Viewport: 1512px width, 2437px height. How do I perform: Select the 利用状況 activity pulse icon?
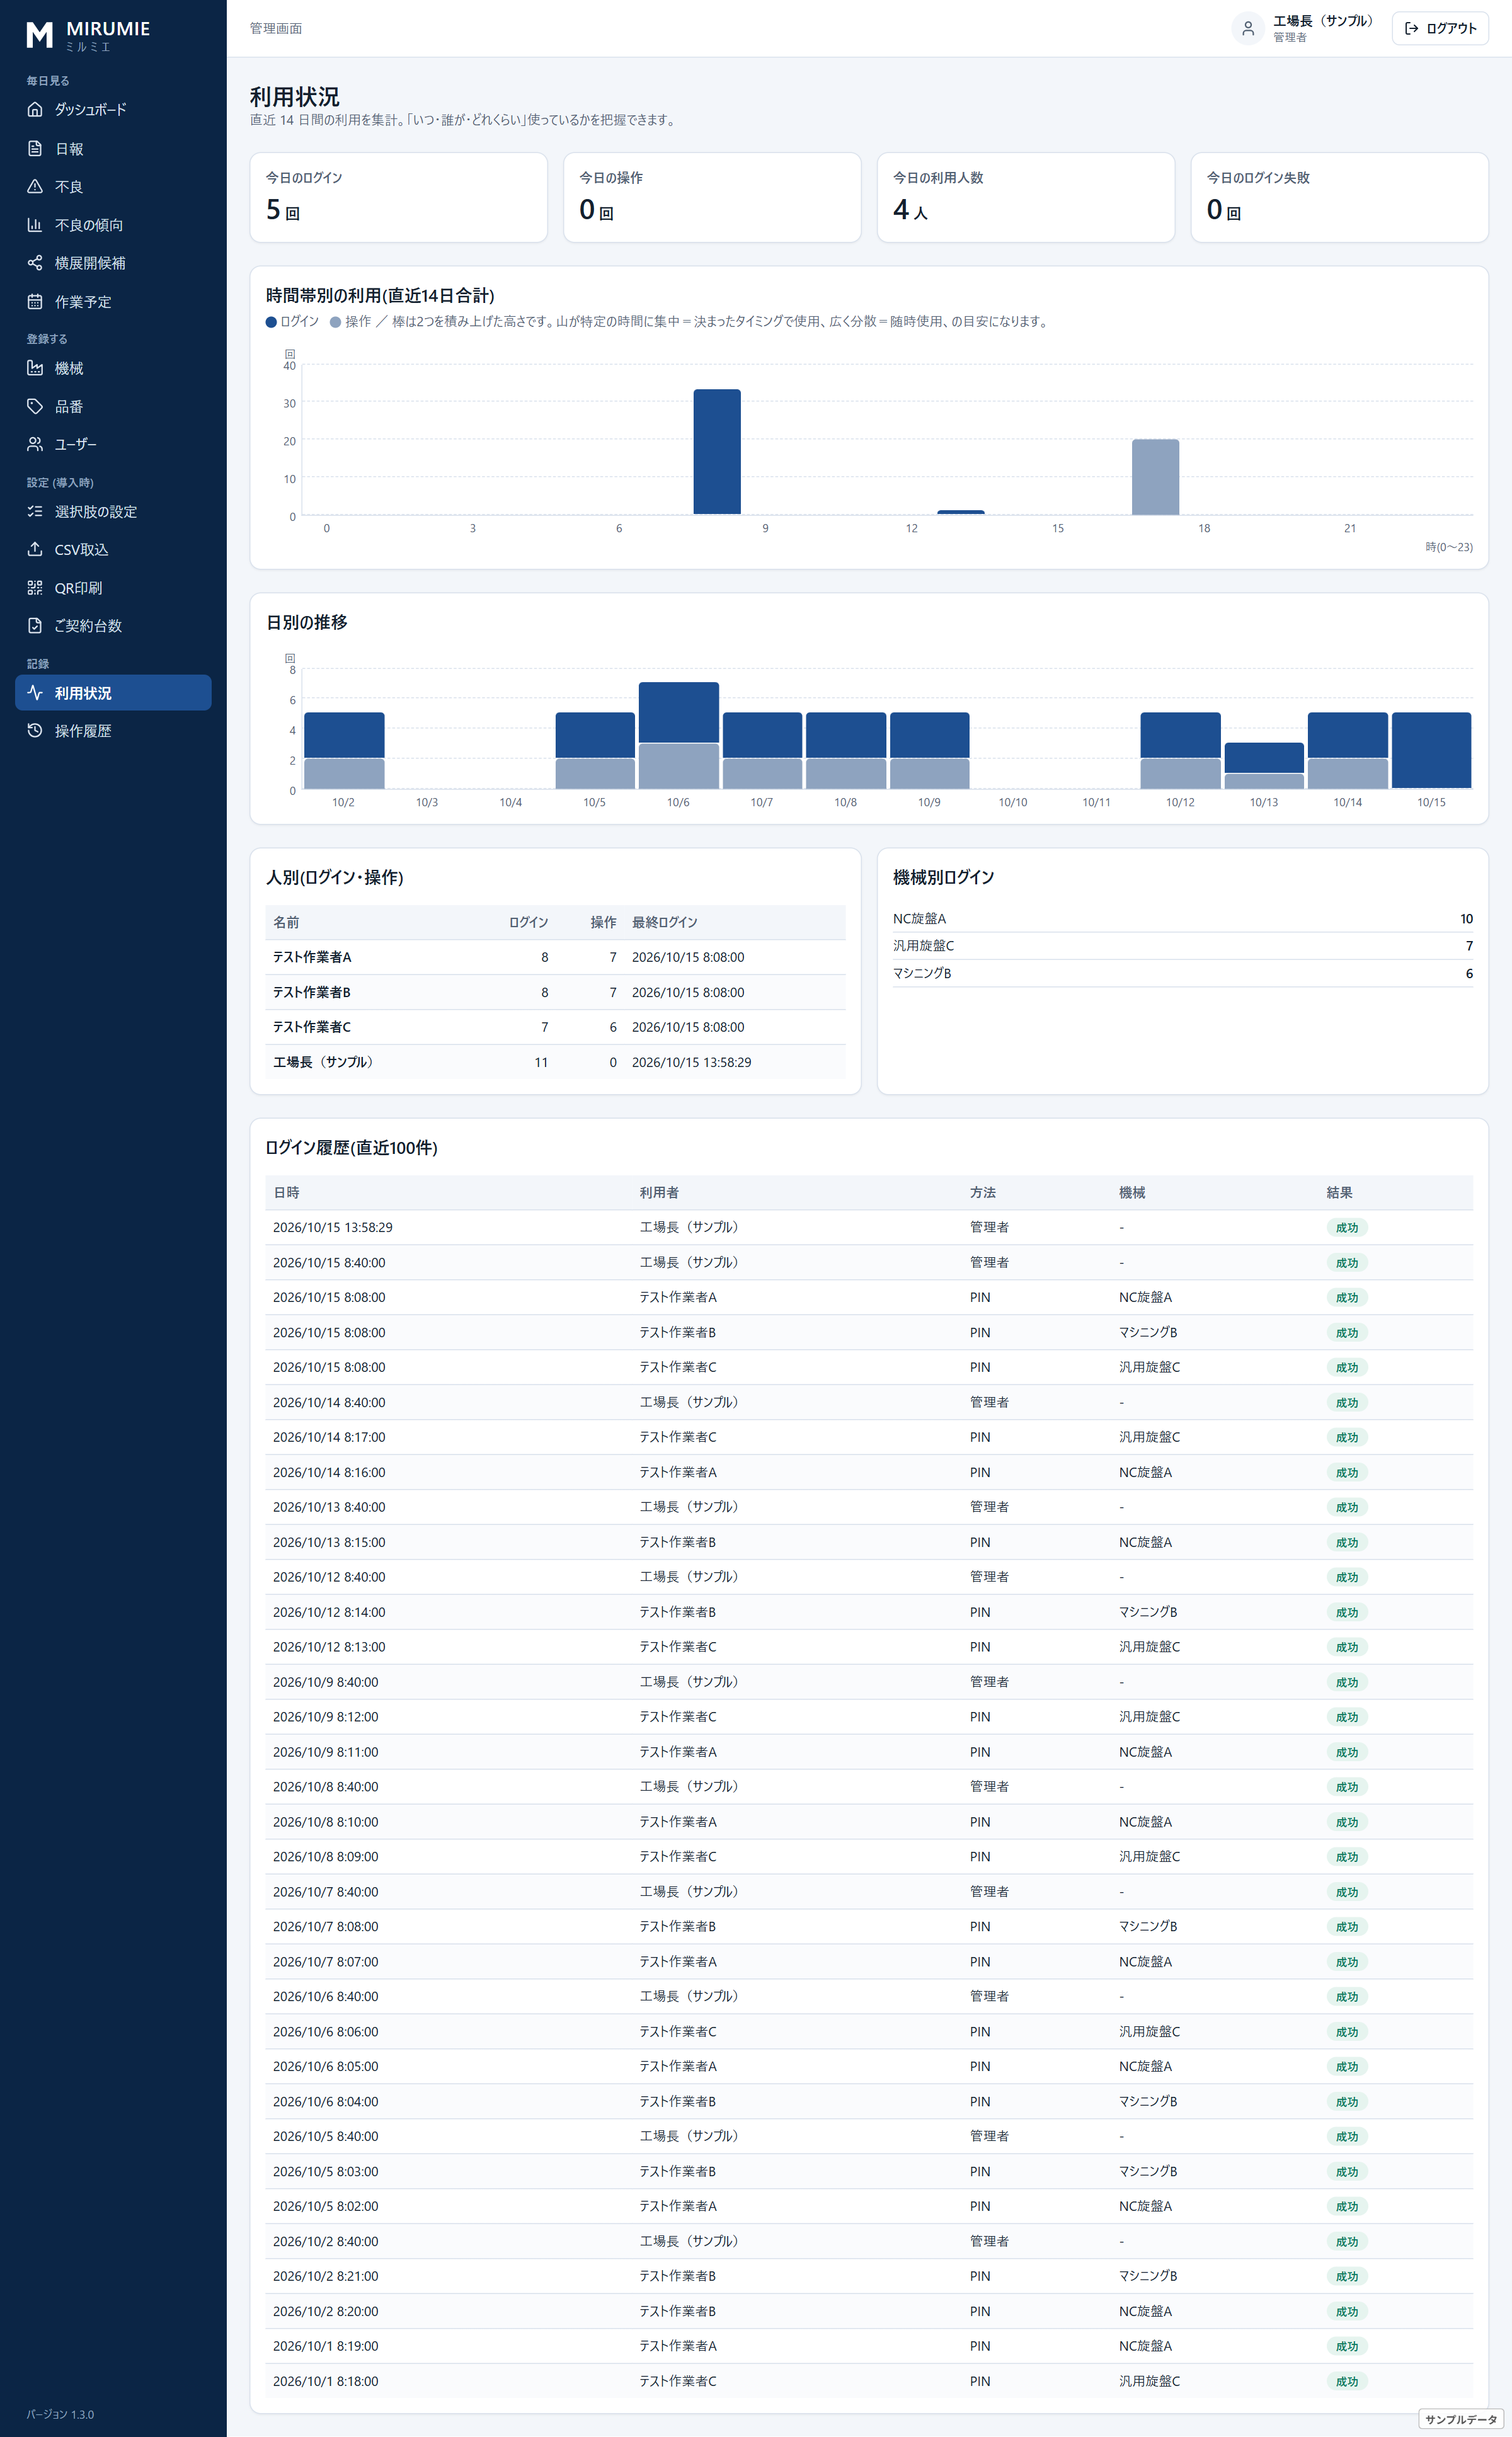point(35,693)
